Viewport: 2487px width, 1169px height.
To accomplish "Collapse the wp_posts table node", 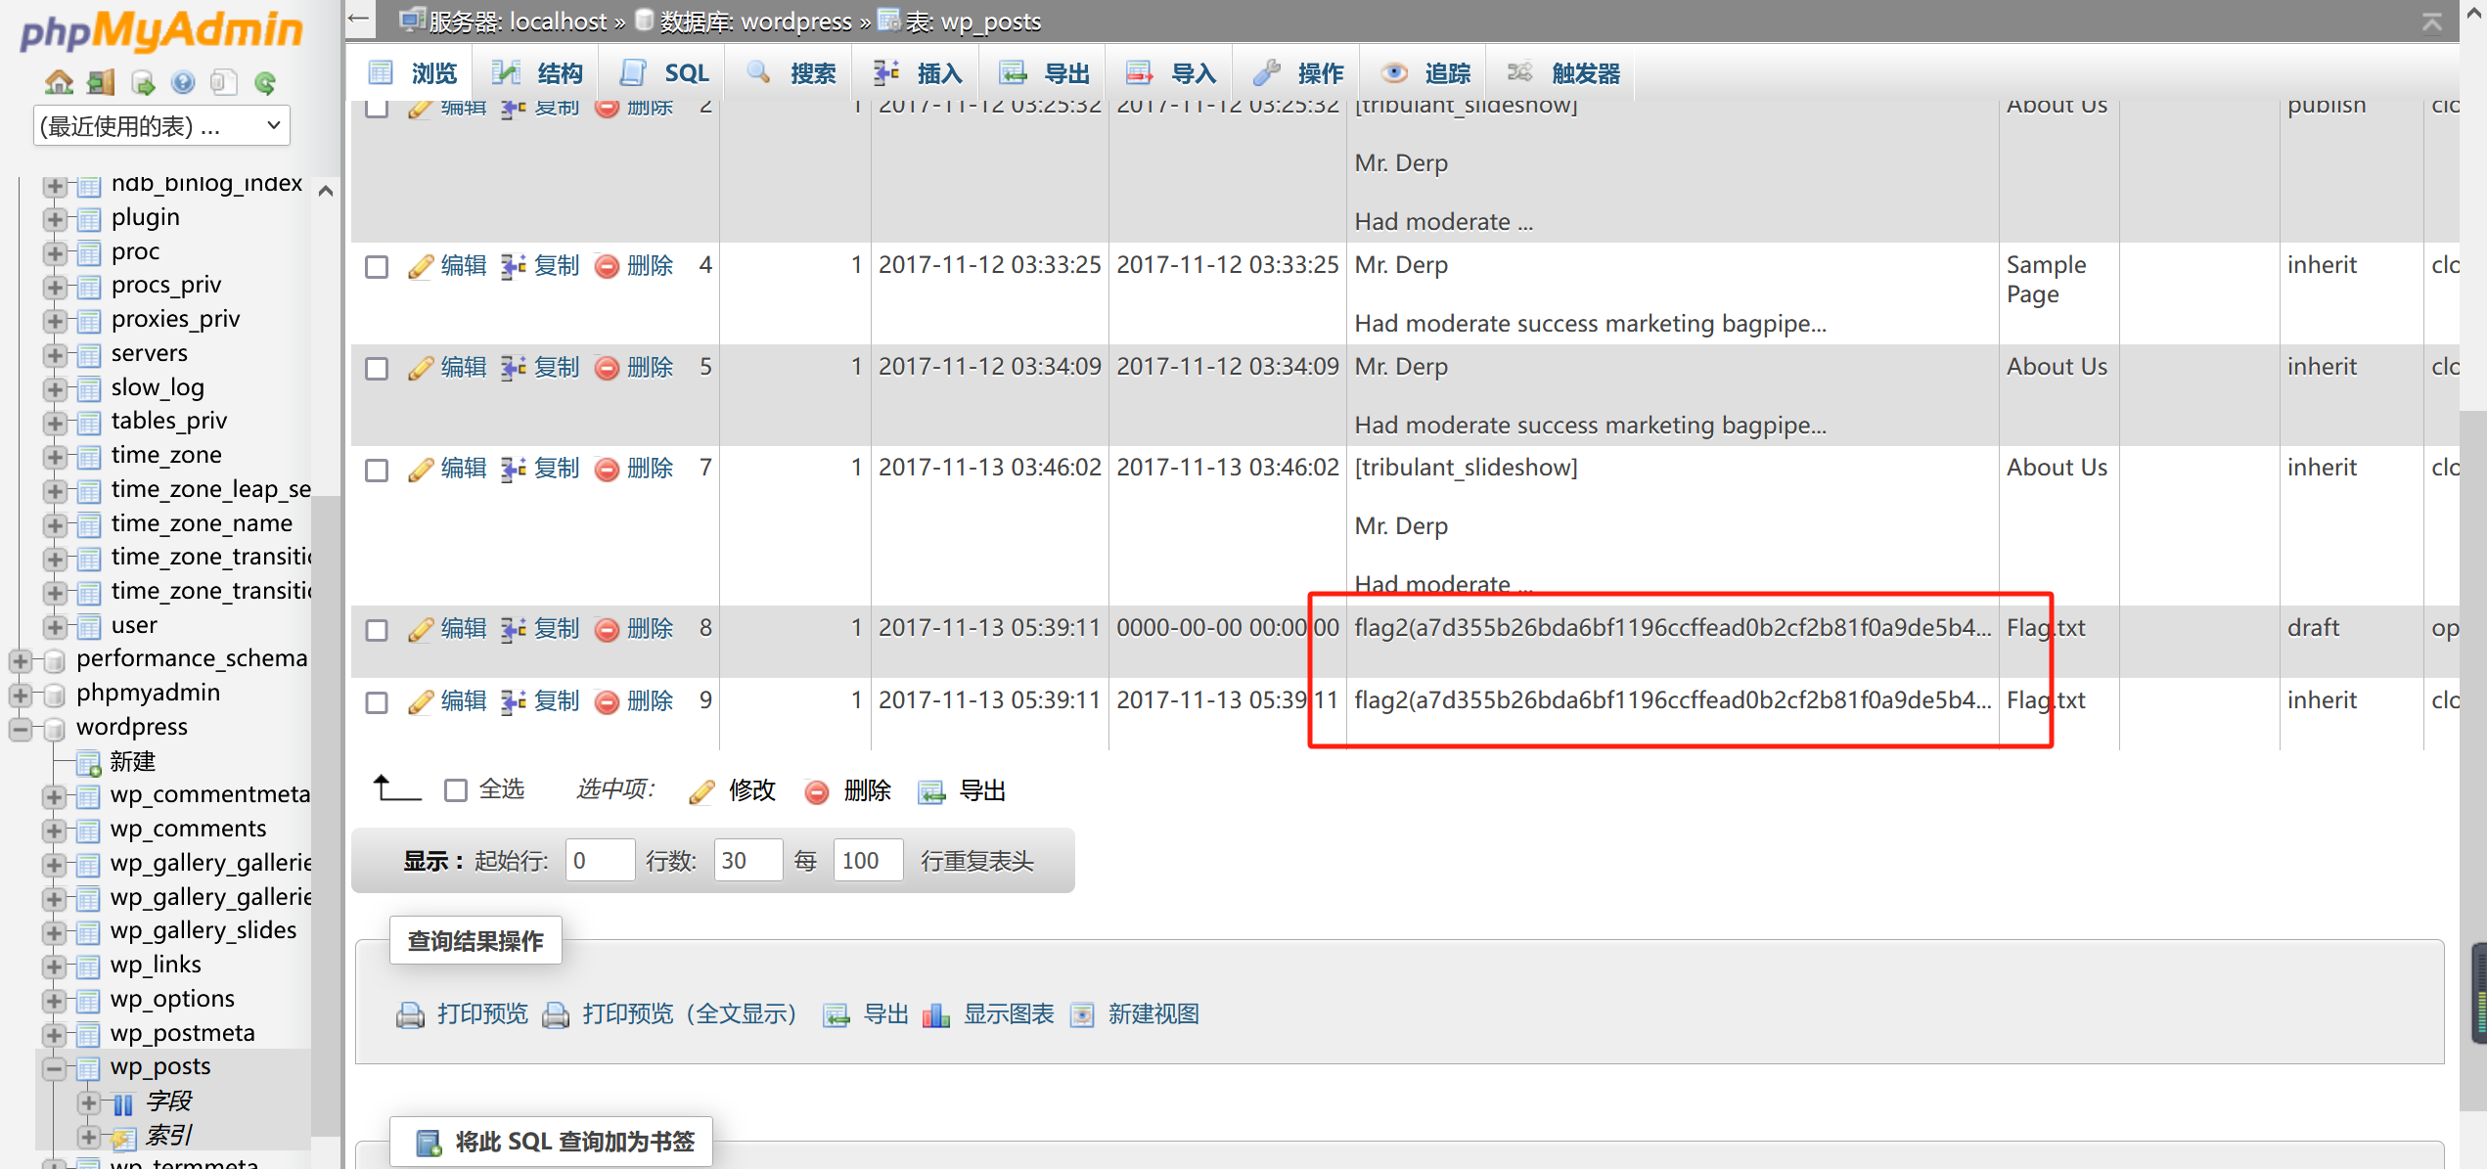I will point(55,1068).
